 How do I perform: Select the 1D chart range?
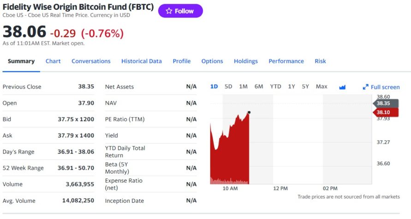214,87
